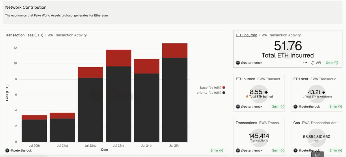Click the ETH diamond icon next to 8.55

(266, 92)
